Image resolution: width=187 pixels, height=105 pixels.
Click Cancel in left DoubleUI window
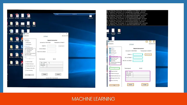(x=44, y=74)
